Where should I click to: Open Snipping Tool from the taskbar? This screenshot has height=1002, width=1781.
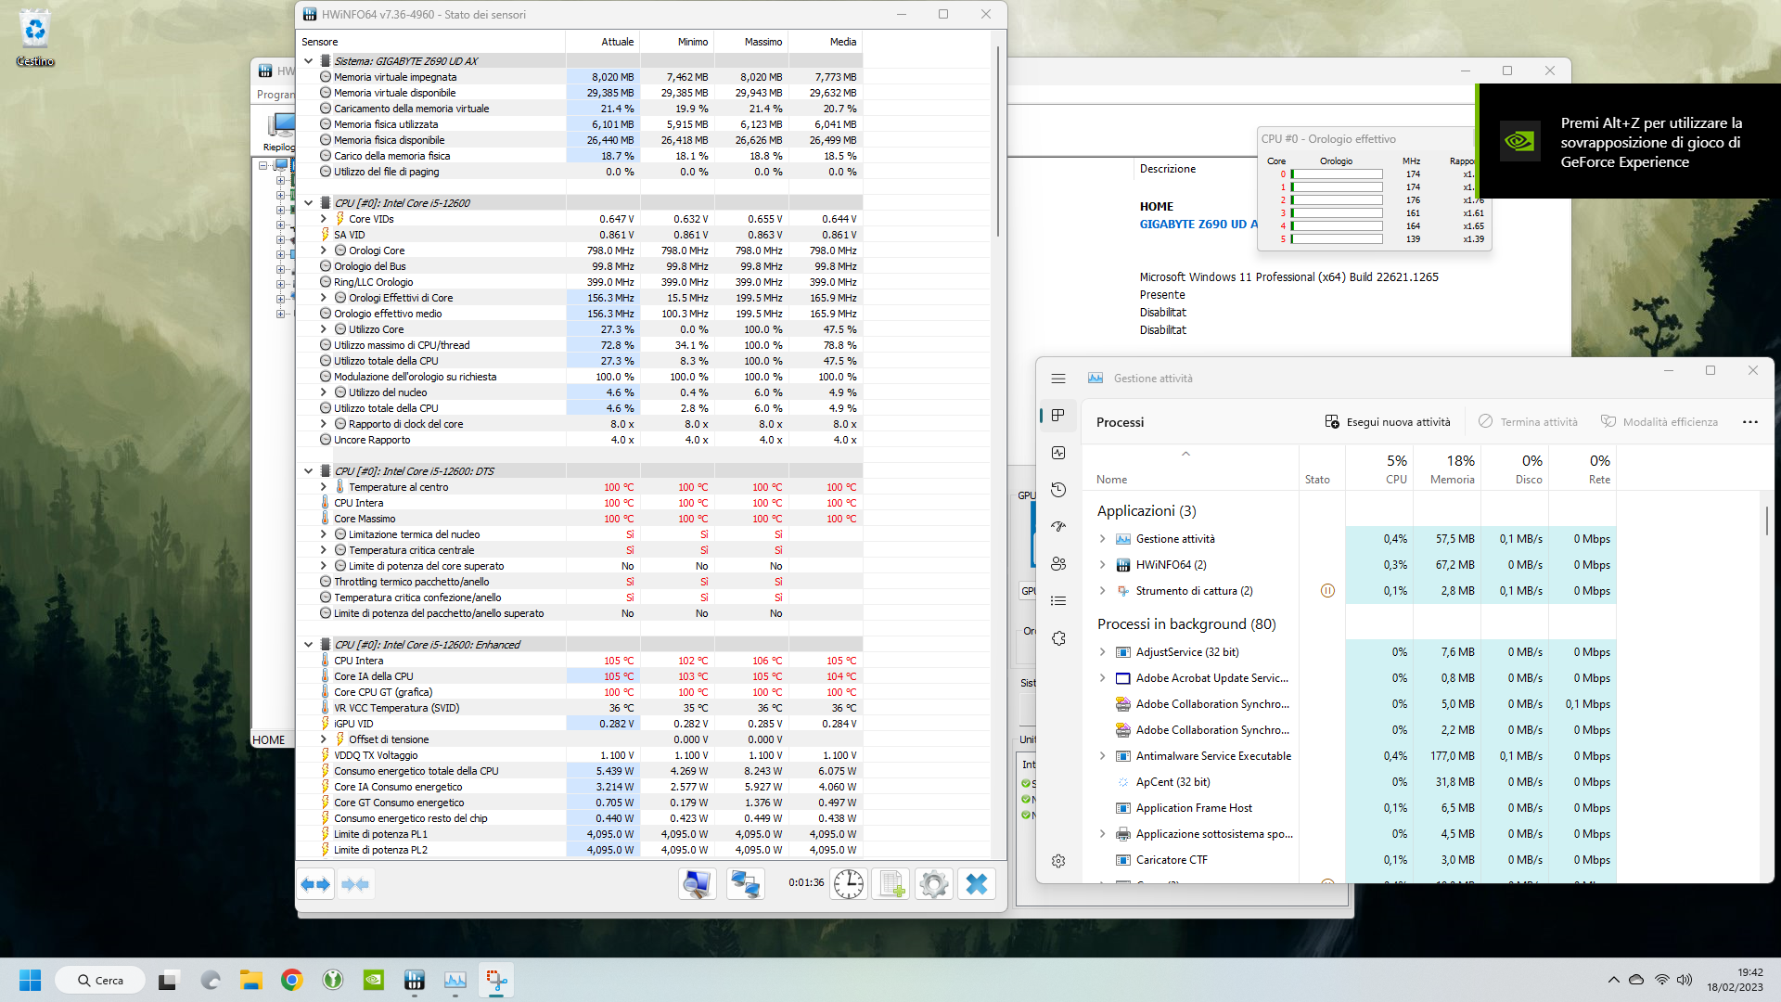[x=495, y=980]
